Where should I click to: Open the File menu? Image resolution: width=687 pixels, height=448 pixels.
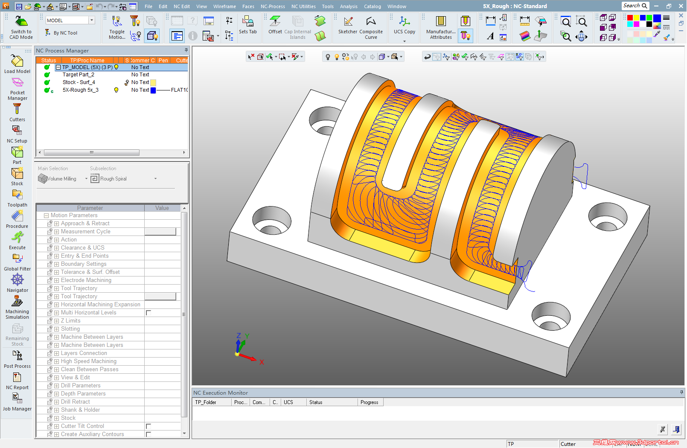(x=148, y=6)
